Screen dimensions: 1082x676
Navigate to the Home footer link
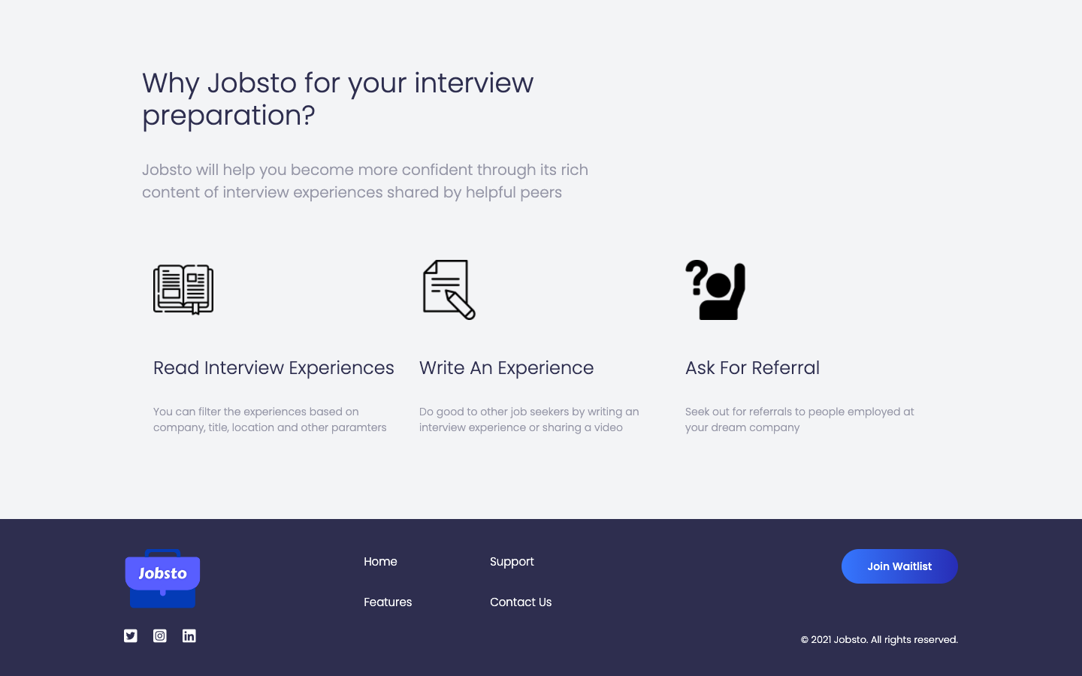point(380,561)
